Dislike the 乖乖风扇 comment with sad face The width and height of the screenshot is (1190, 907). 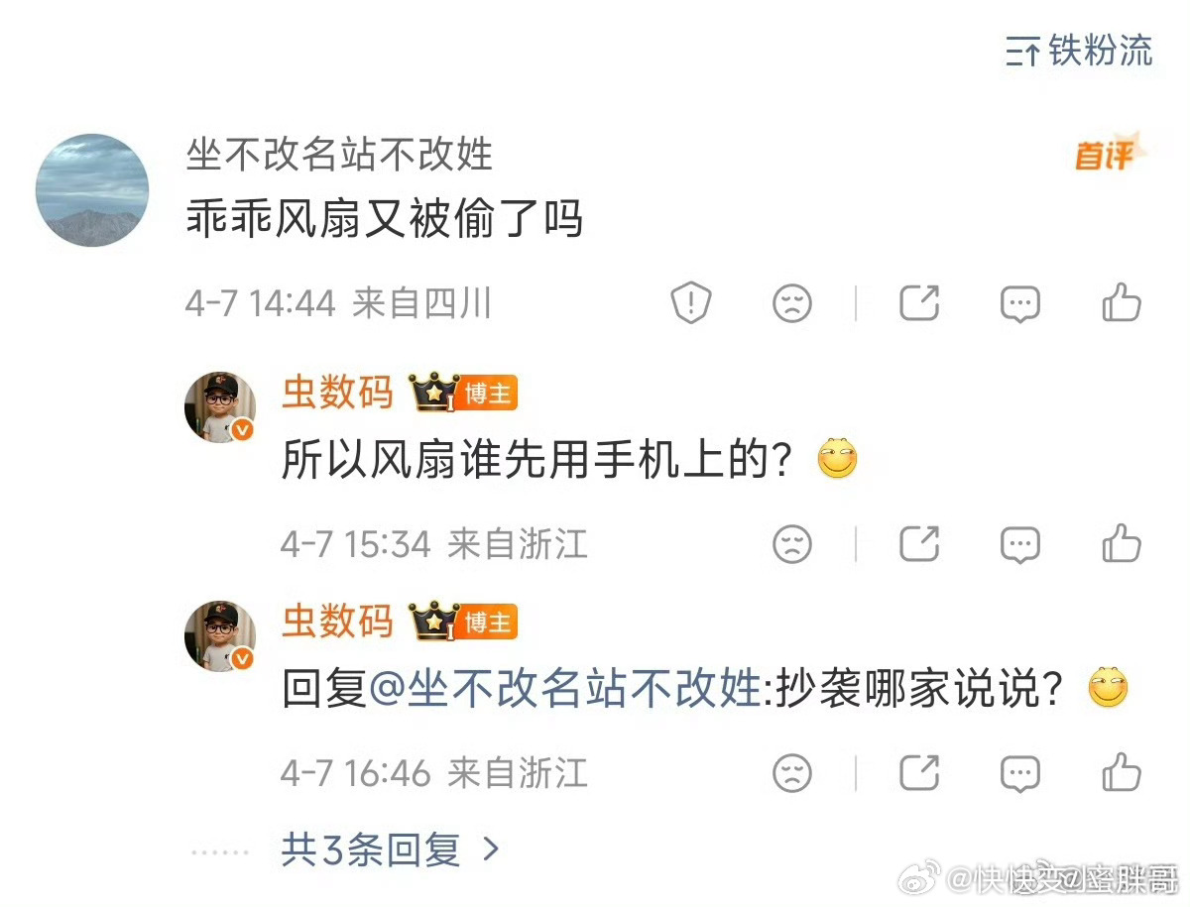pos(792,303)
